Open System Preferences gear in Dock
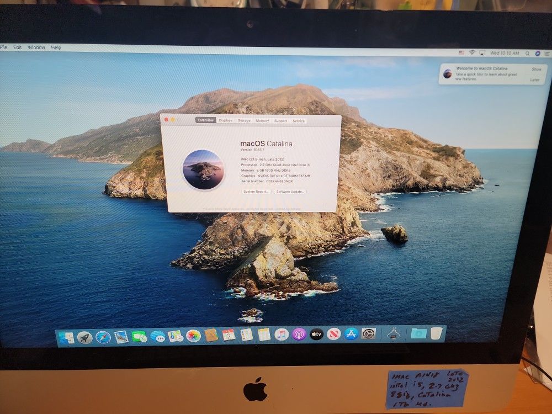Viewport: 552px width, 414px height. [369, 333]
